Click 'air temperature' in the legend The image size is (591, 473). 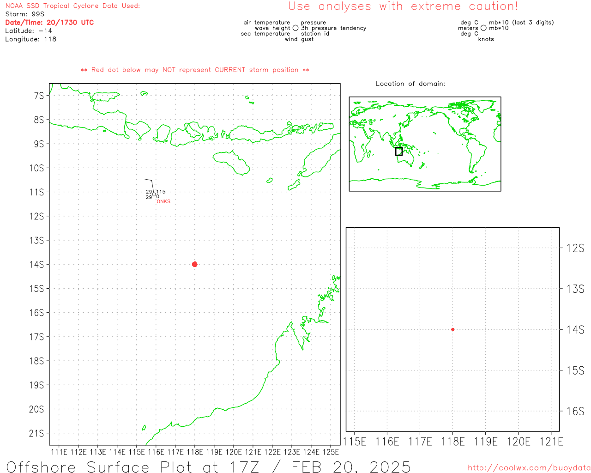(267, 23)
